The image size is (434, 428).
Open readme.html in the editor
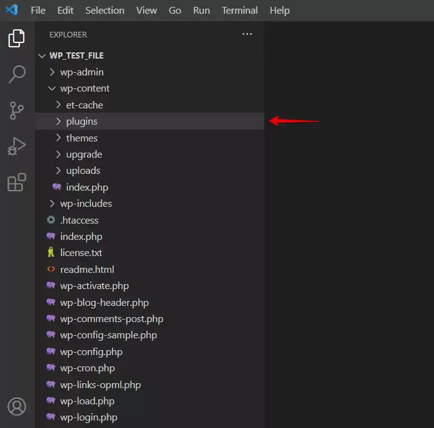click(x=87, y=270)
